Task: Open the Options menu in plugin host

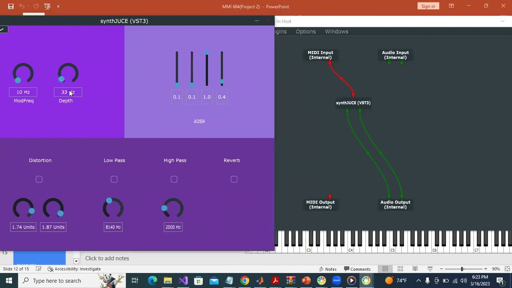Action: click(x=306, y=32)
